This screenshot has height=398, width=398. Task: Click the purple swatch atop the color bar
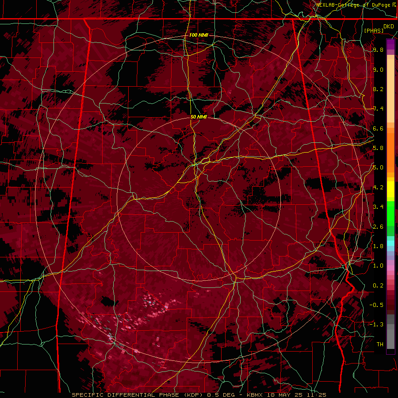[390, 44]
